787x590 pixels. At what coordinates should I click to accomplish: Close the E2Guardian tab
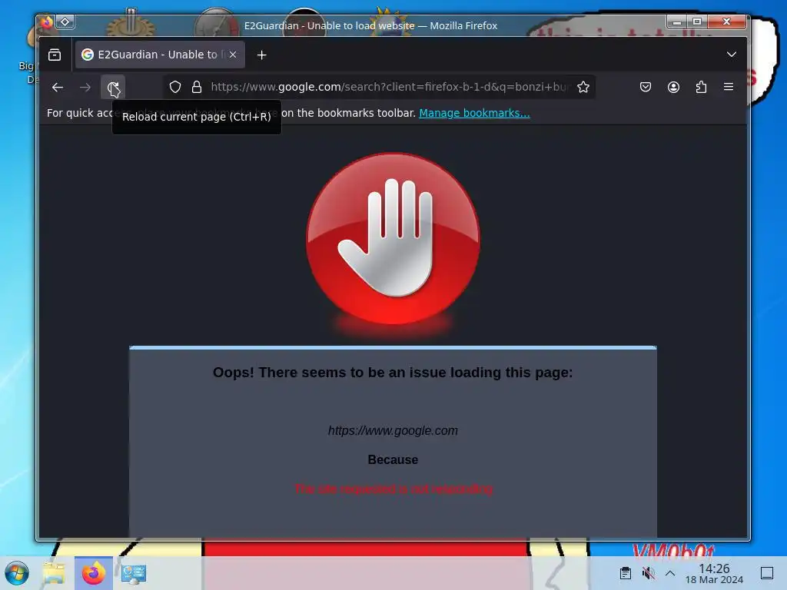(233, 55)
